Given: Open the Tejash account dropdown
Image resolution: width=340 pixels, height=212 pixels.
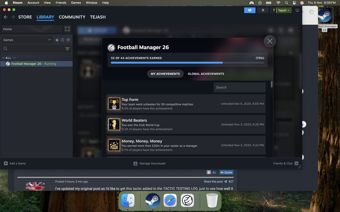Looking at the screenshot, I should coord(284,10).
